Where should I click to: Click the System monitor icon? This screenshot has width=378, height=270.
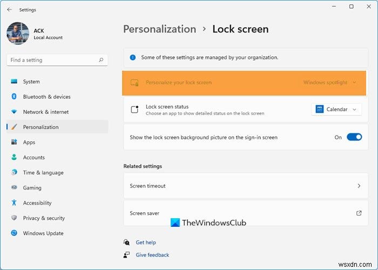coord(14,81)
